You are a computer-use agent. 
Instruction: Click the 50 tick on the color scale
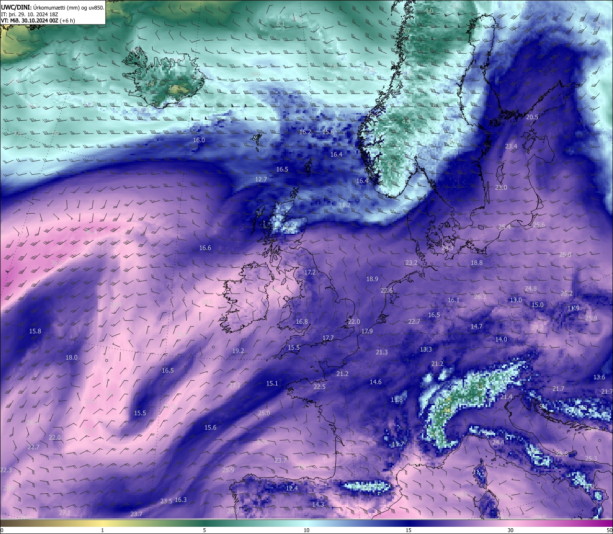pyautogui.click(x=609, y=530)
